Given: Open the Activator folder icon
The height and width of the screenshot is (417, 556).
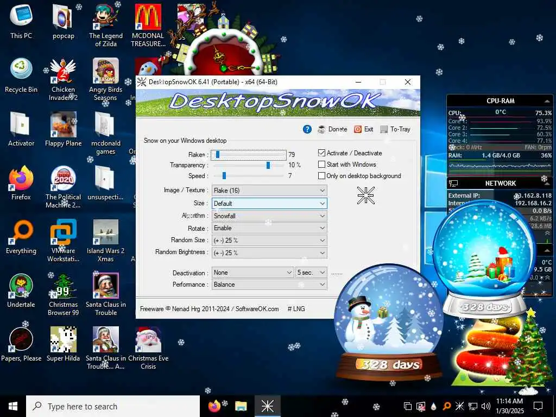Looking at the screenshot, I should click(21, 129).
